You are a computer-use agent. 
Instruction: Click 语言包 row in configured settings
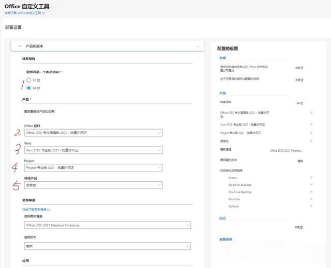[224, 141]
